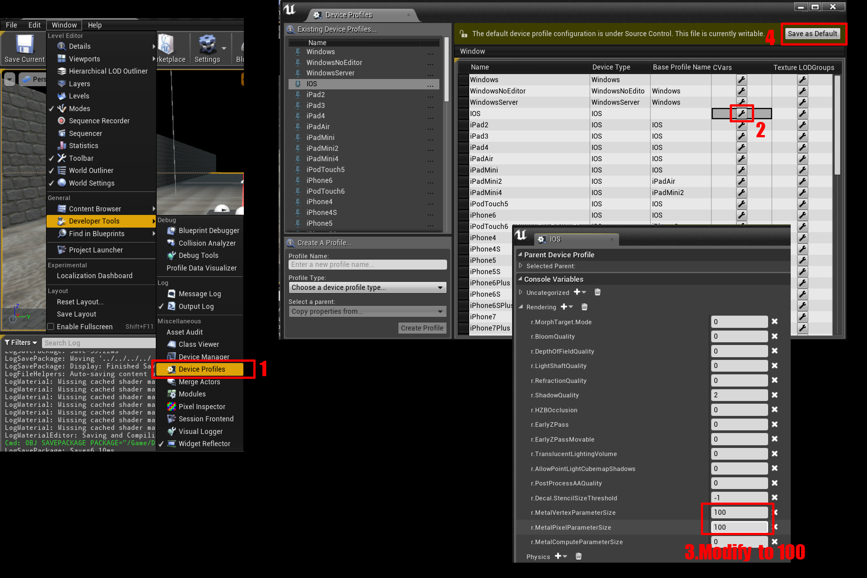Click the Create Profile button
The width and height of the screenshot is (867, 578).
click(422, 328)
